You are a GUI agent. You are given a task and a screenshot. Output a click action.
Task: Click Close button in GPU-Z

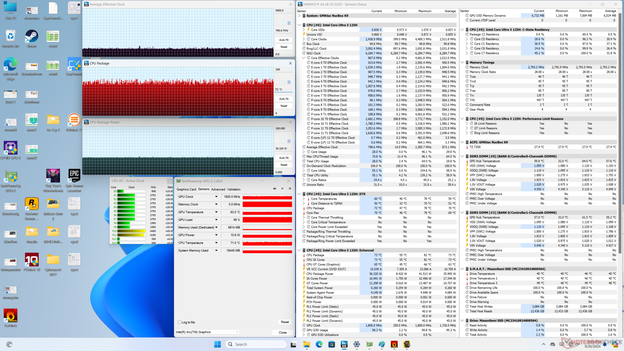pyautogui.click(x=283, y=332)
